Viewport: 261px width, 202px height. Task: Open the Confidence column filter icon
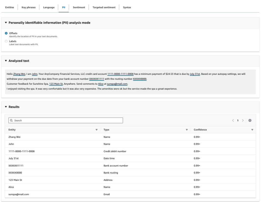click(x=252, y=129)
